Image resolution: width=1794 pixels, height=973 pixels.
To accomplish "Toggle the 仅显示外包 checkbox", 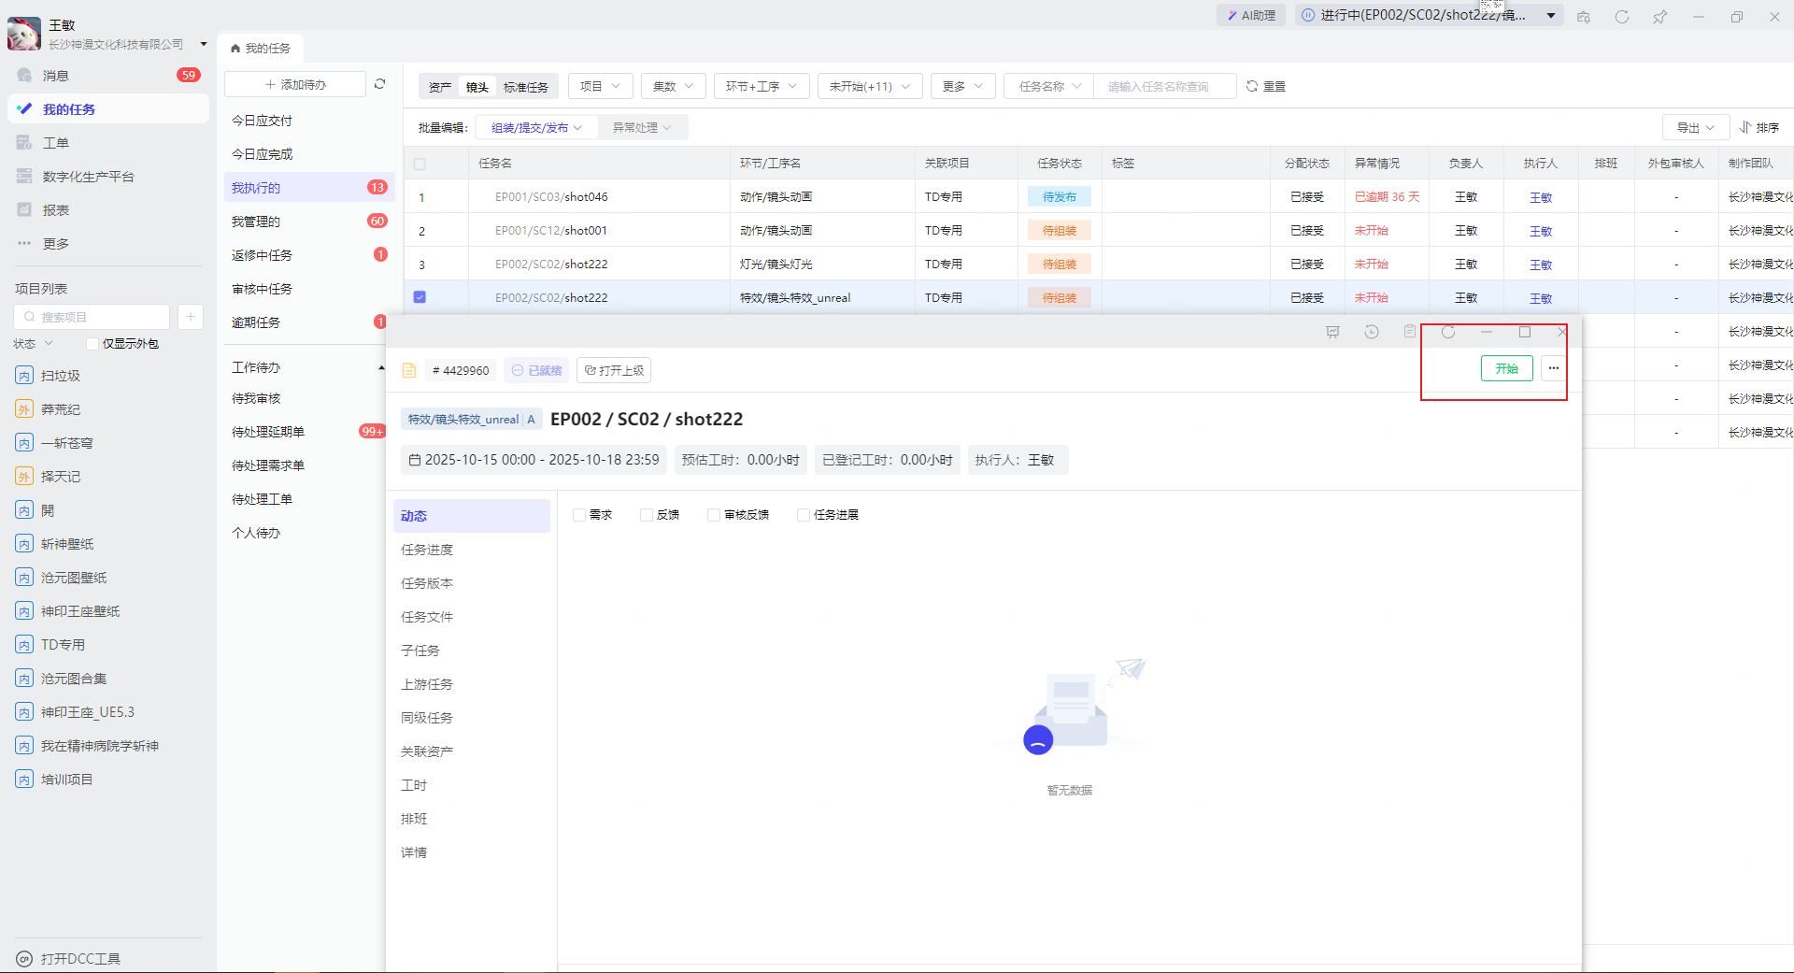I will [93, 344].
